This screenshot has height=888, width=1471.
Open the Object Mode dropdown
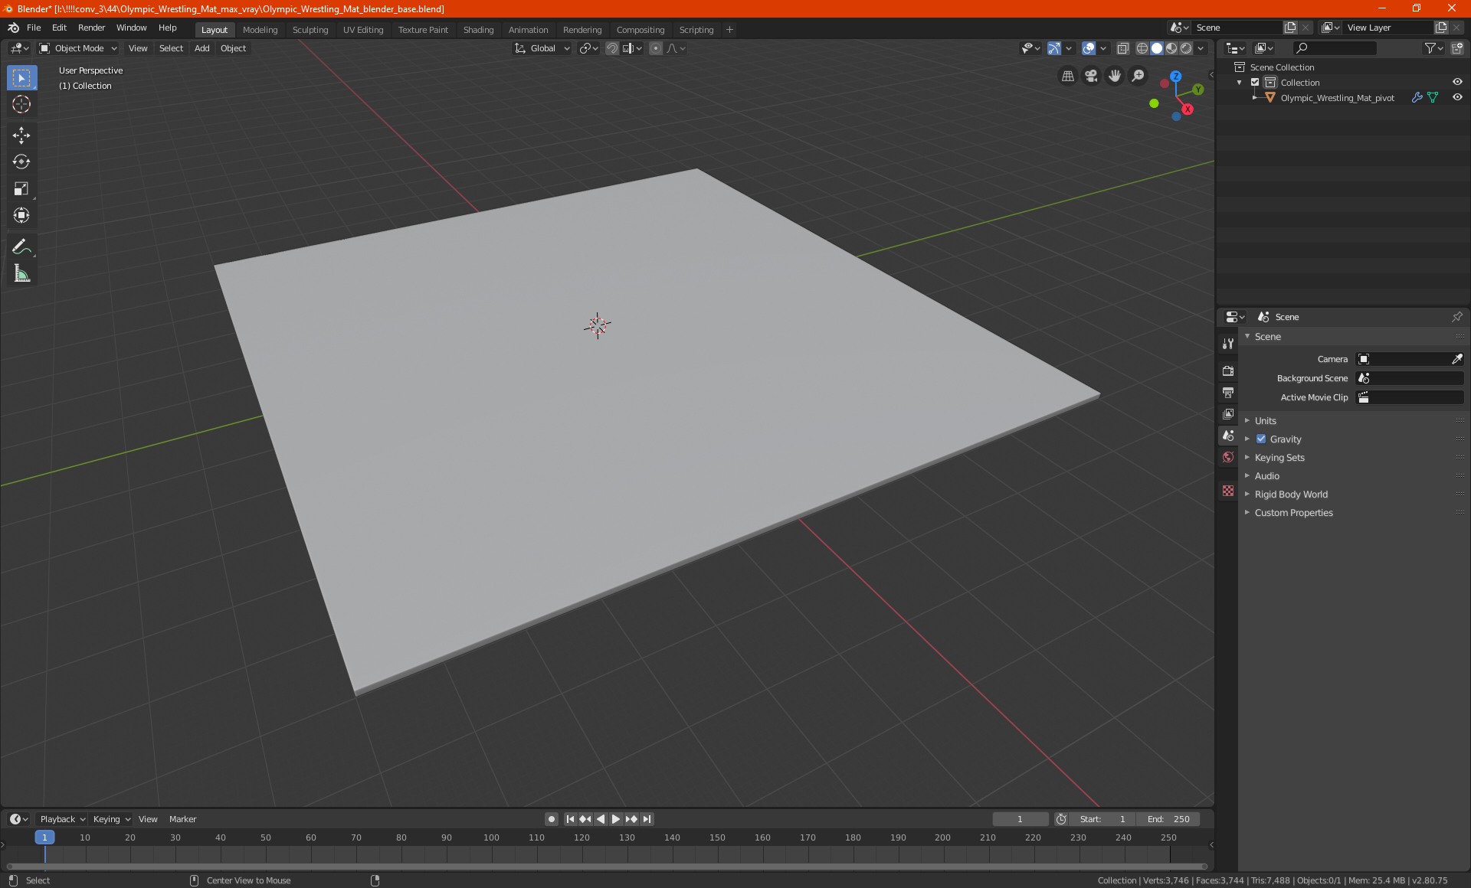pyautogui.click(x=78, y=48)
